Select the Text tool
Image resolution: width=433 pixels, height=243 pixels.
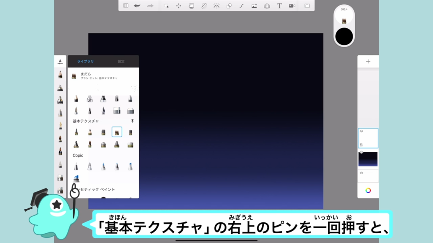[280, 6]
